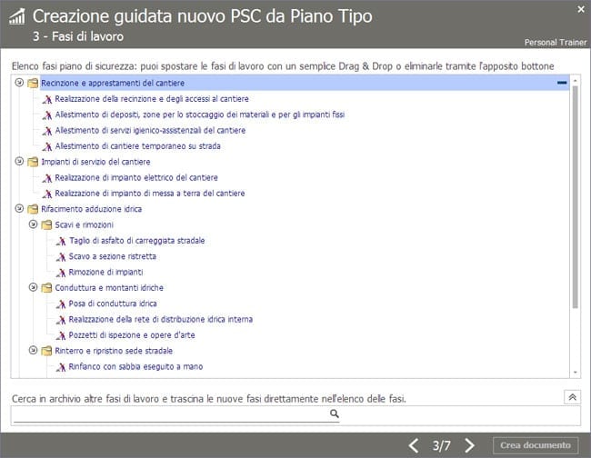Click the phase icon of Realizzazione della recinzione

[x=47, y=99]
